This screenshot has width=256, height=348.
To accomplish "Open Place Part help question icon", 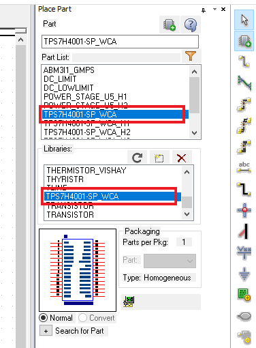I will tap(191, 25).
